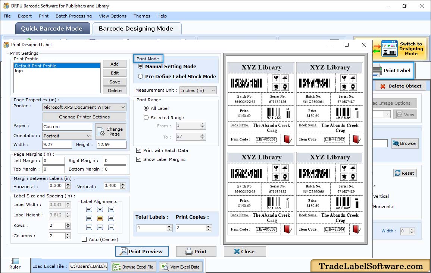Image resolution: width=431 pixels, height=273 pixels.
Task: Toggle Print with Batch Data checkbox
Action: 138,150
